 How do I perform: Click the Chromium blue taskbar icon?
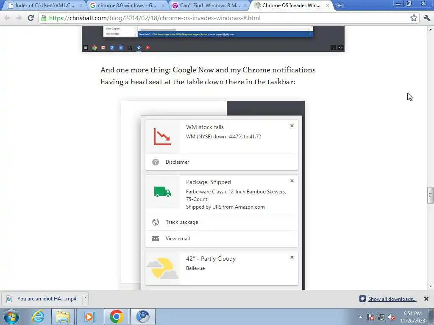pyautogui.click(x=143, y=317)
